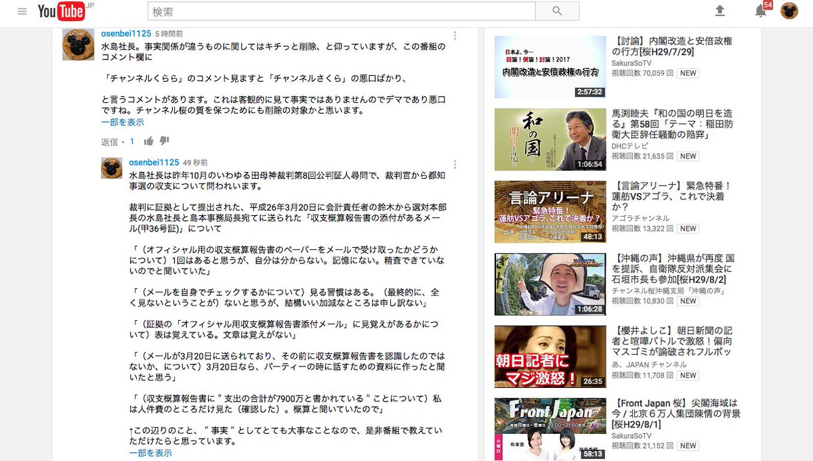Click commenter avatar beside the 5時間前 comment
This screenshot has height=461, width=813.
click(x=79, y=45)
